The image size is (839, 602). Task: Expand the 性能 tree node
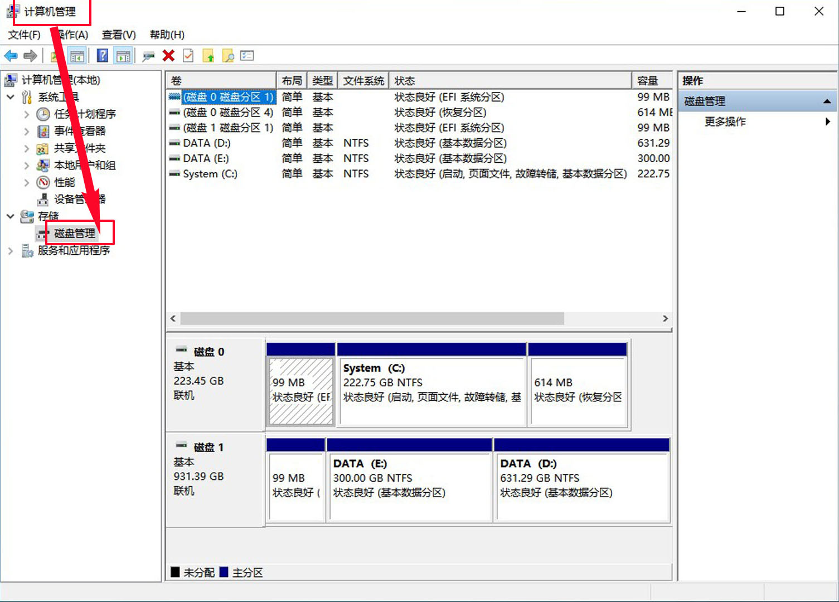26,182
